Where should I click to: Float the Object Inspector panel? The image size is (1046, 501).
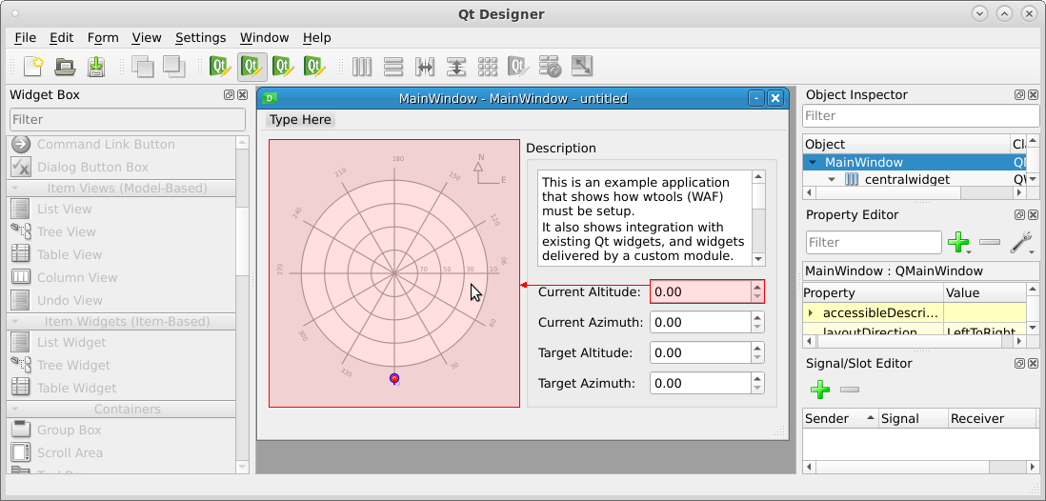[x=1019, y=95]
